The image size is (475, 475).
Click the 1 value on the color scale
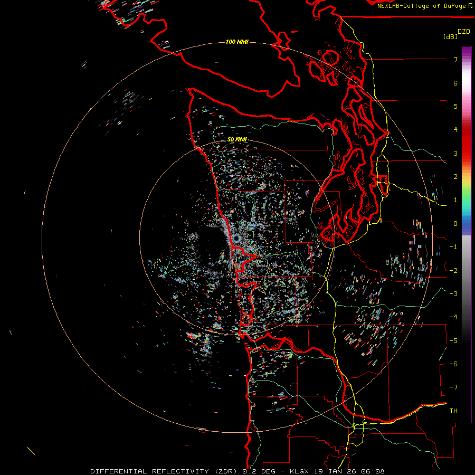[455, 200]
